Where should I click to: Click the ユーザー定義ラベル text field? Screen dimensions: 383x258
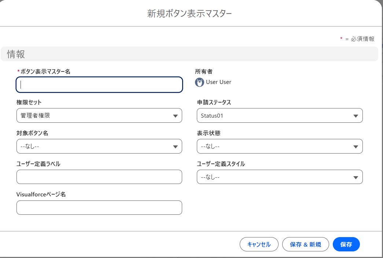99,177
